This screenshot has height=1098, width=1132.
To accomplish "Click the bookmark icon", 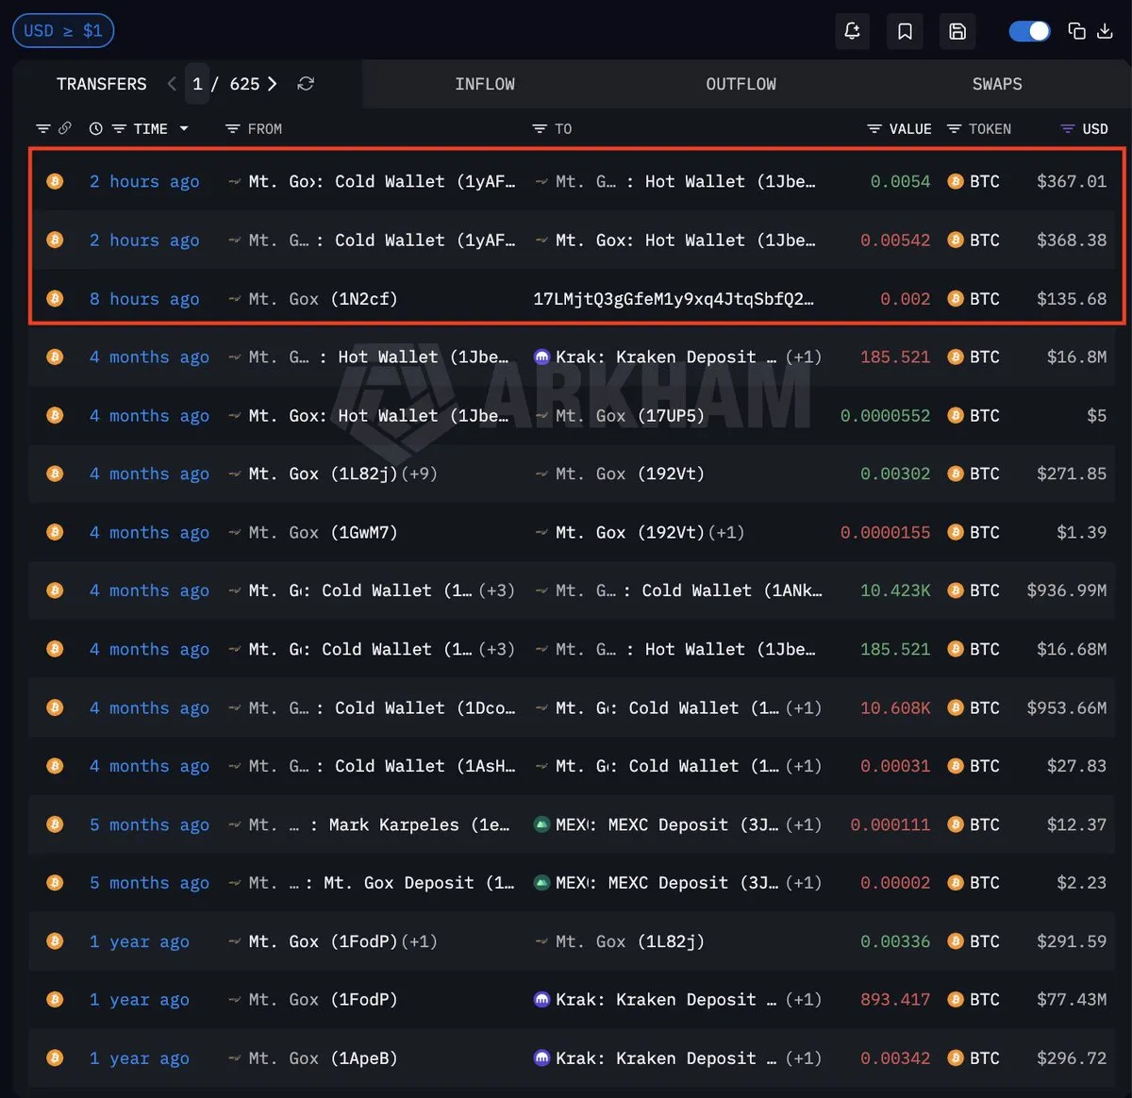I will pyautogui.click(x=905, y=31).
